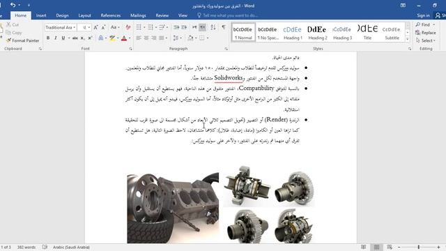Expand underline style dropdown arrow
Screen dimensions: 446x251
coord(69,38)
